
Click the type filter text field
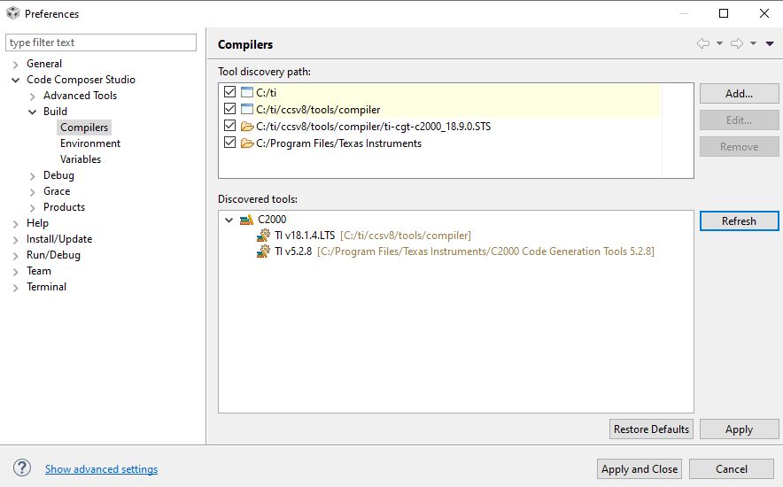[101, 43]
